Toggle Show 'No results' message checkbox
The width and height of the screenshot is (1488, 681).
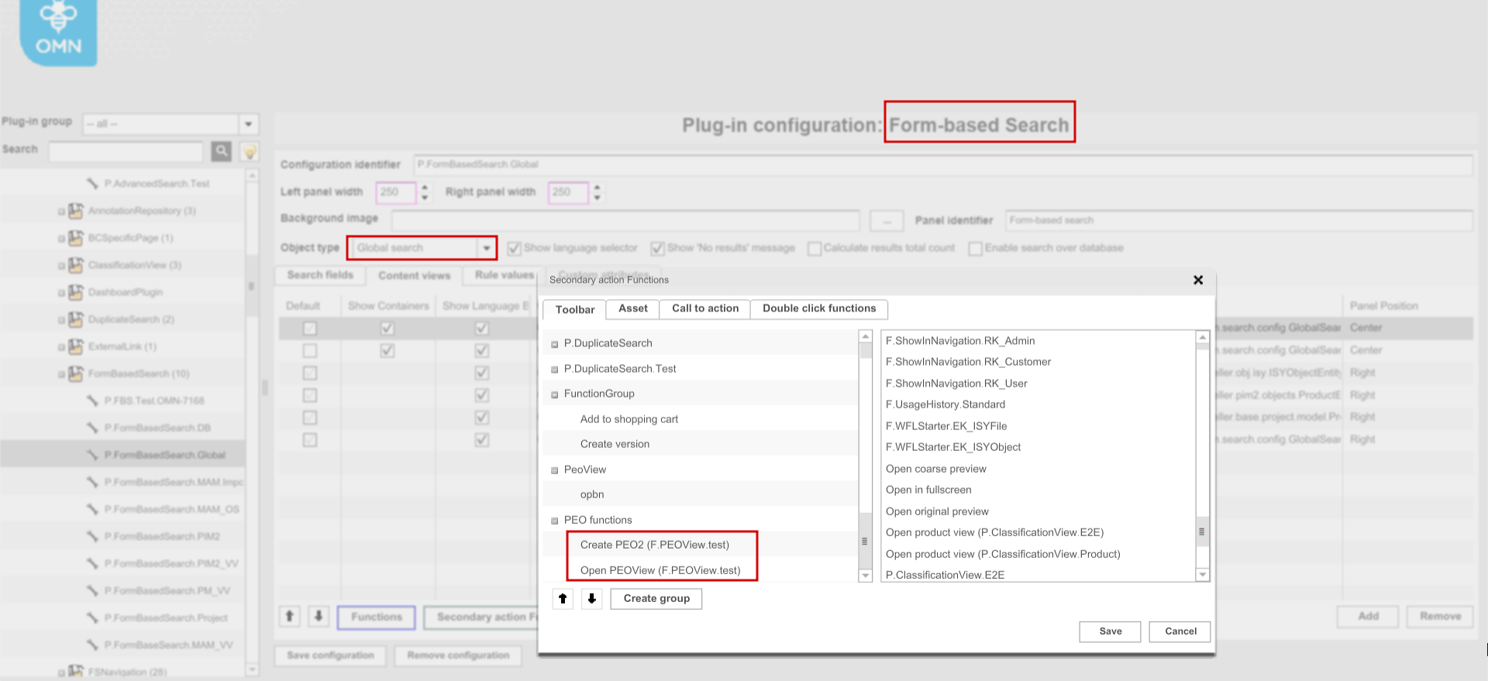[657, 249]
